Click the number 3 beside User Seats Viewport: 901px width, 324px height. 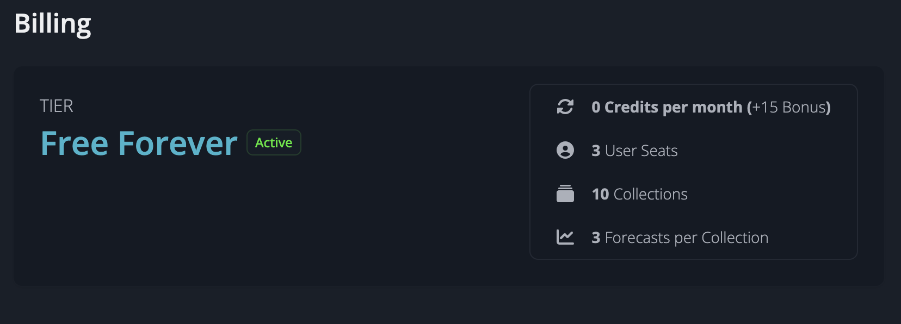596,151
